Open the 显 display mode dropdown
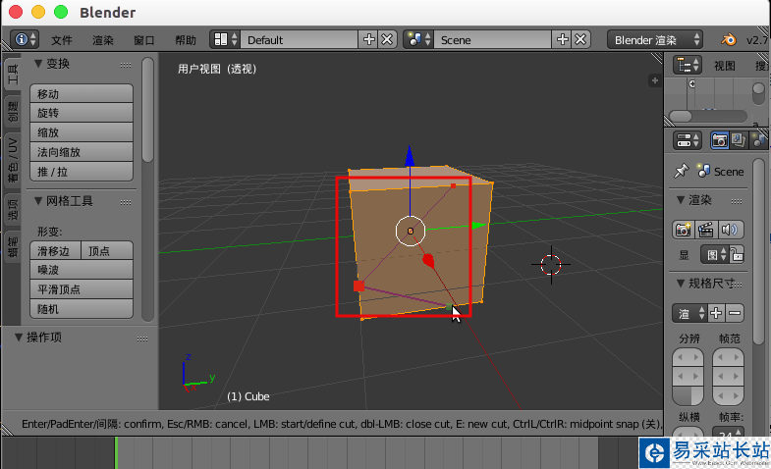This screenshot has width=771, height=469. pyautogui.click(x=714, y=254)
